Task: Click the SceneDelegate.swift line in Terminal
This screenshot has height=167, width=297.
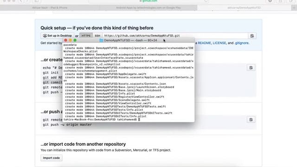Action: 107,100
